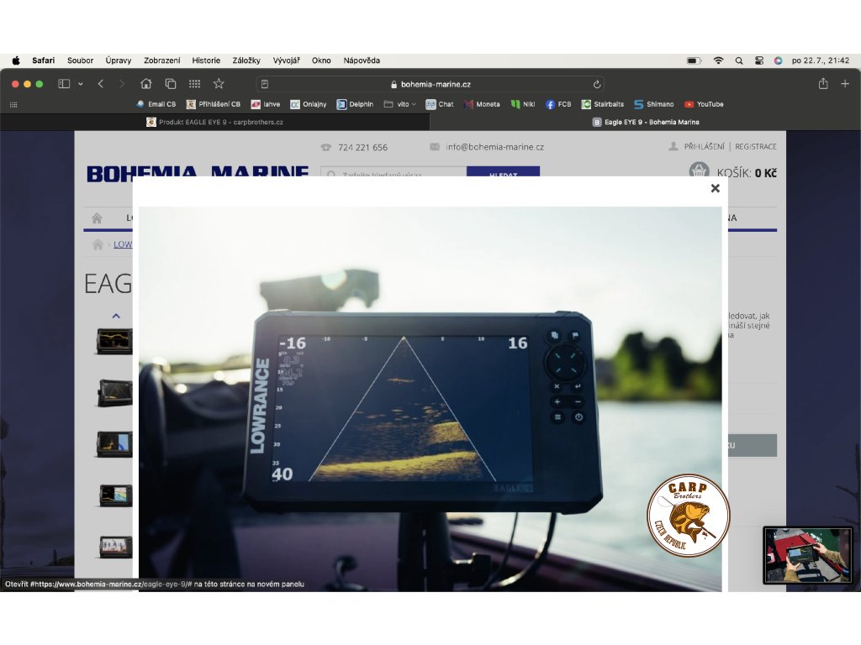861x645 pixels.
Task: Open the KOŠÍK shopping basket
Action: [732, 171]
